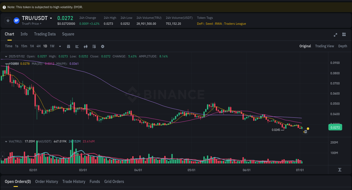This screenshot has width=352, height=190.
Task: Collapse the OHLC data row chevron
Action: (x=6, y=56)
